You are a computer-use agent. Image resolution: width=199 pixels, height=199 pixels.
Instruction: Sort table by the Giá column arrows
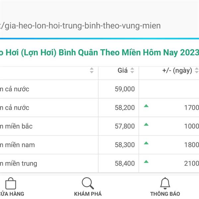[x=132, y=70]
